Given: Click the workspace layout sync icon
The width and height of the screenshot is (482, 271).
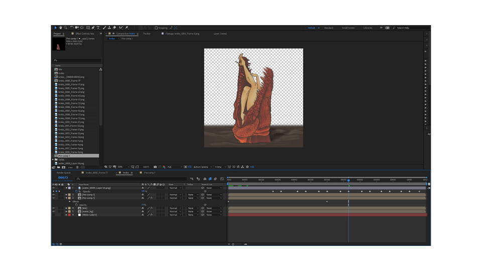Looking at the screenshot, I should click(x=387, y=28).
